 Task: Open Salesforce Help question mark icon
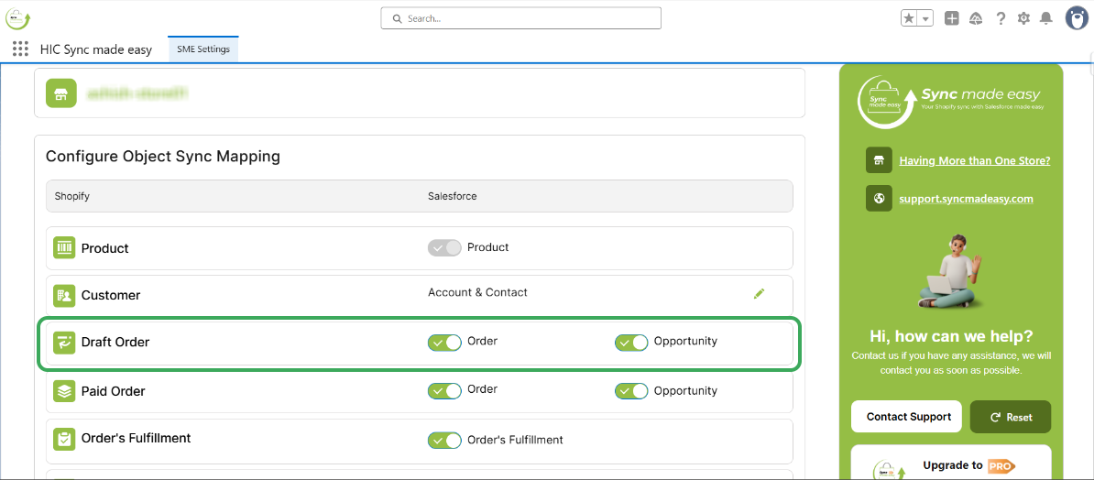1001,18
